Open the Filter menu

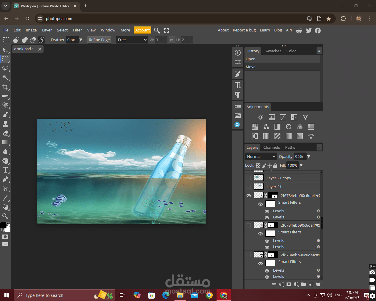coord(77,30)
